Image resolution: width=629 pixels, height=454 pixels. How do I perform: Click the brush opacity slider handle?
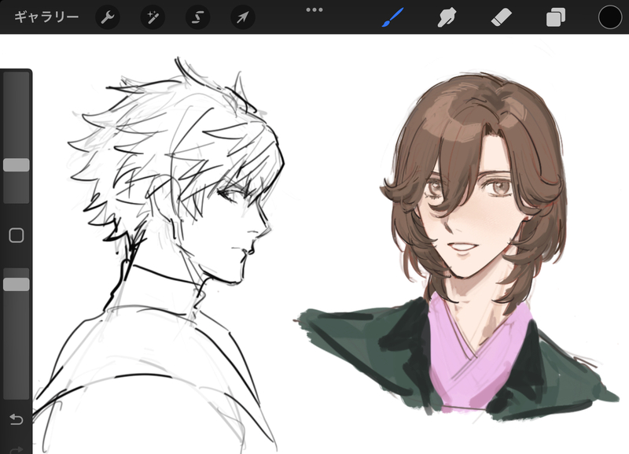(17, 284)
